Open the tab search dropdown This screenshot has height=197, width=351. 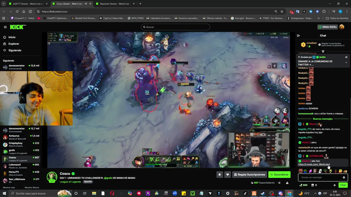(4, 4)
